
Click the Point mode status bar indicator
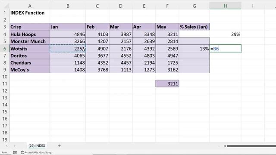[x=5, y=152]
